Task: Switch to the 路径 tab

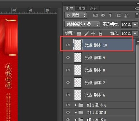Action: click(x=93, y=9)
